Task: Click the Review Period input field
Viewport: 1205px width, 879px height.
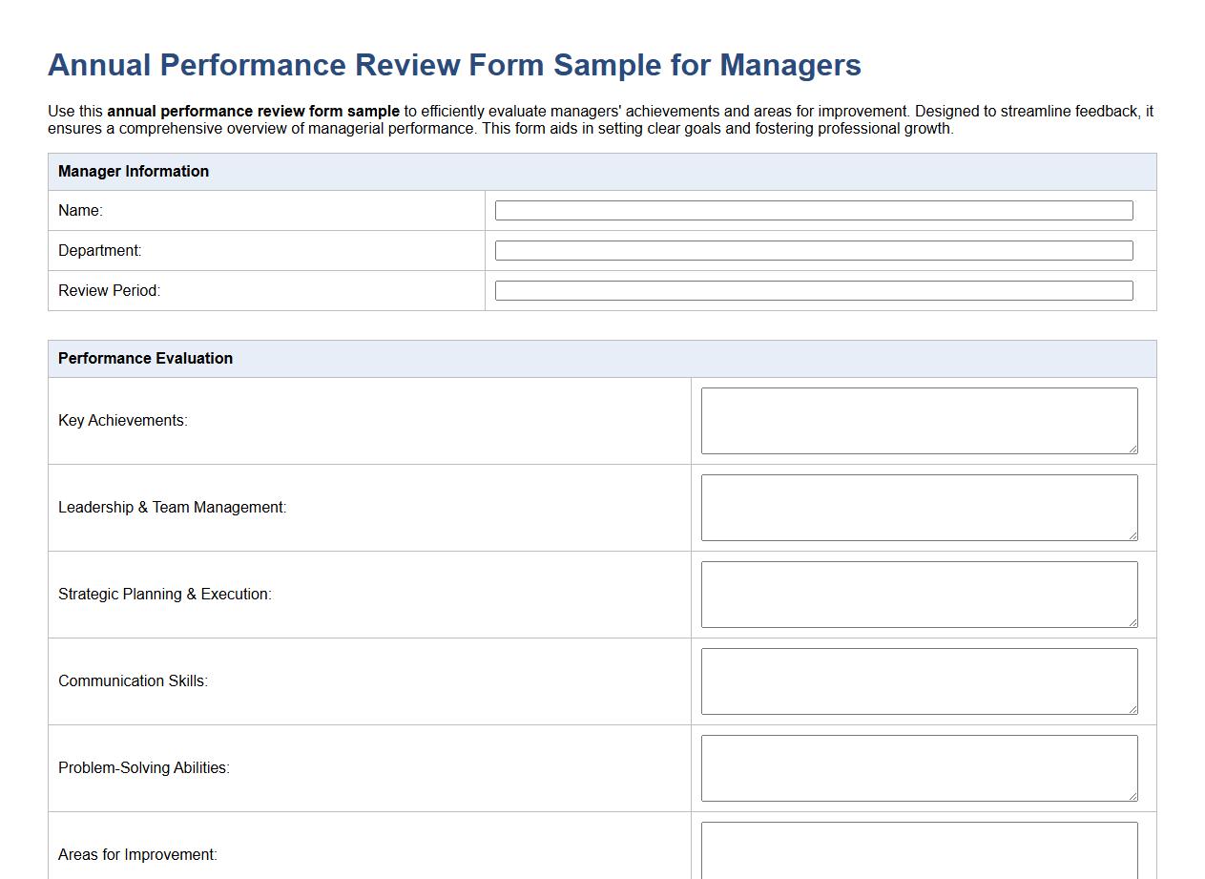Action: [x=813, y=290]
